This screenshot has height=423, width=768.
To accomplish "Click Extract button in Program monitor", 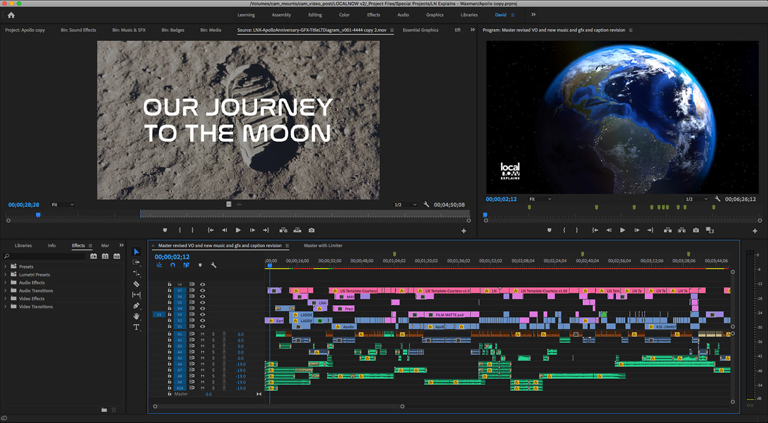I will 682,230.
